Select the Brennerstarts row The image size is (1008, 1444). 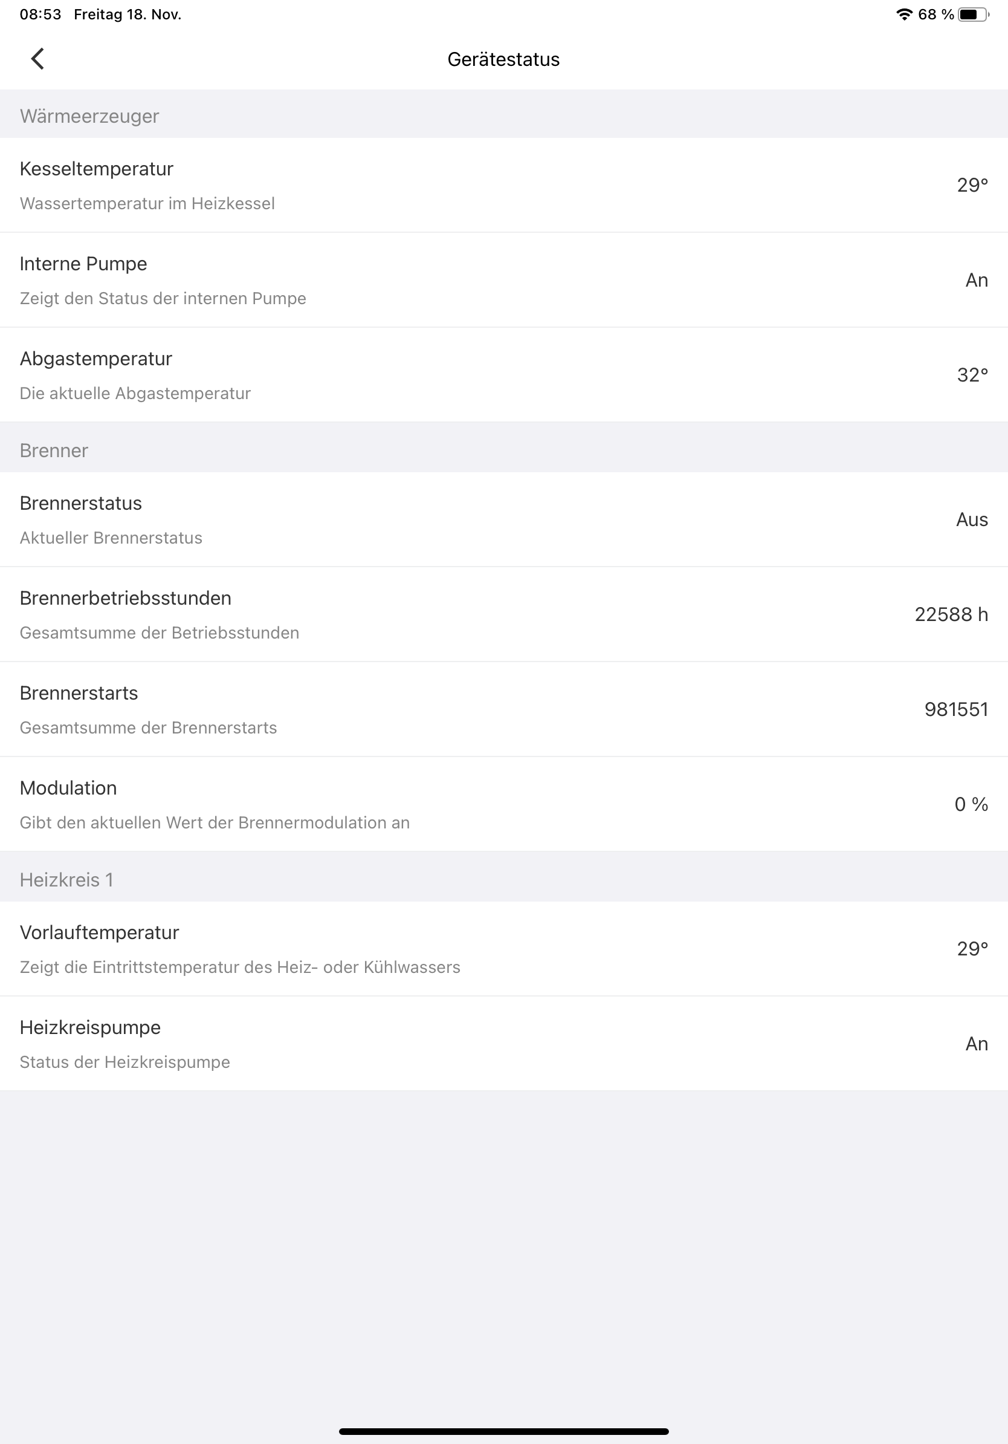coord(503,709)
